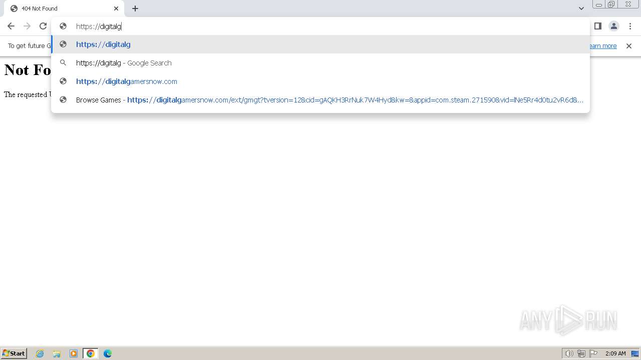Open the volume control tray icon
The width and height of the screenshot is (641, 360).
569,353
